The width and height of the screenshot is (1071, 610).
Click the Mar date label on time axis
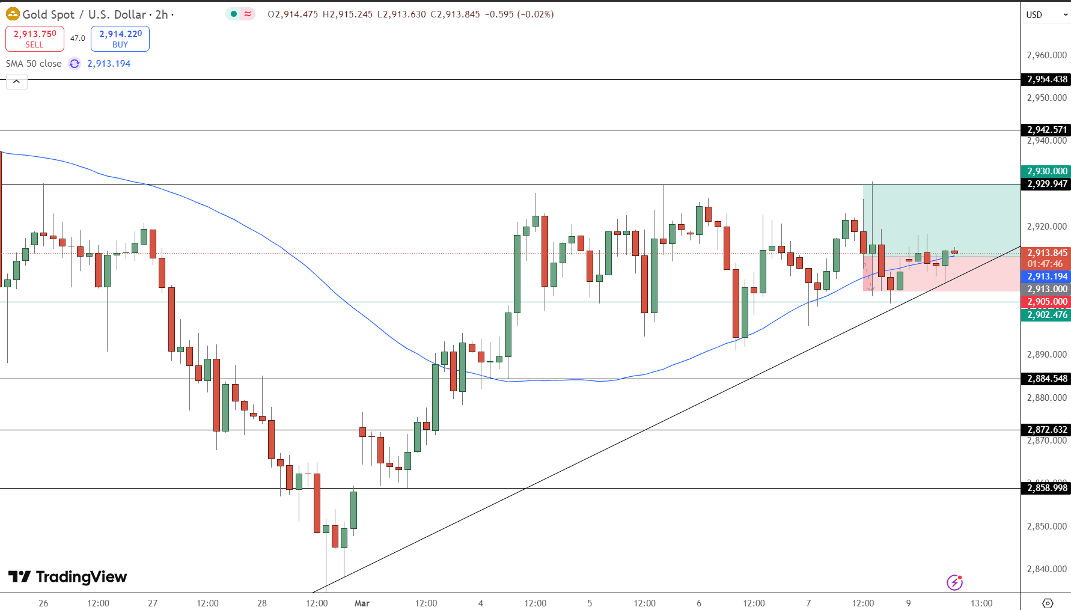point(362,603)
